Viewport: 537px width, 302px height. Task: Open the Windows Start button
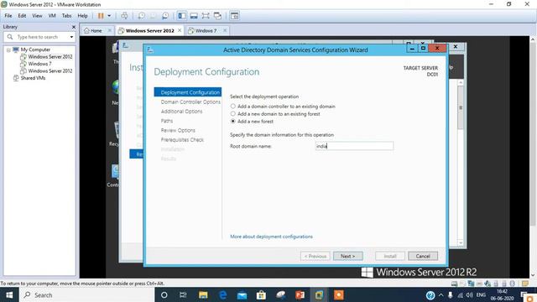(9, 294)
